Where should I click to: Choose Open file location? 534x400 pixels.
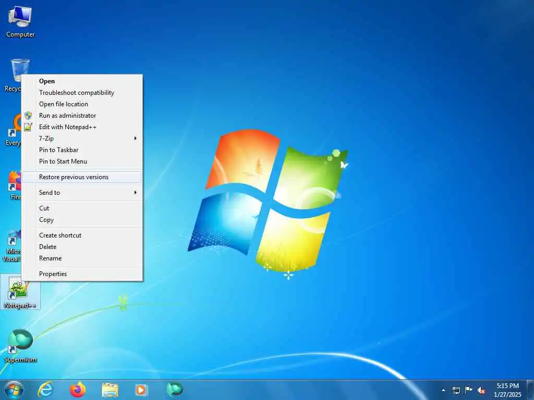(82, 104)
